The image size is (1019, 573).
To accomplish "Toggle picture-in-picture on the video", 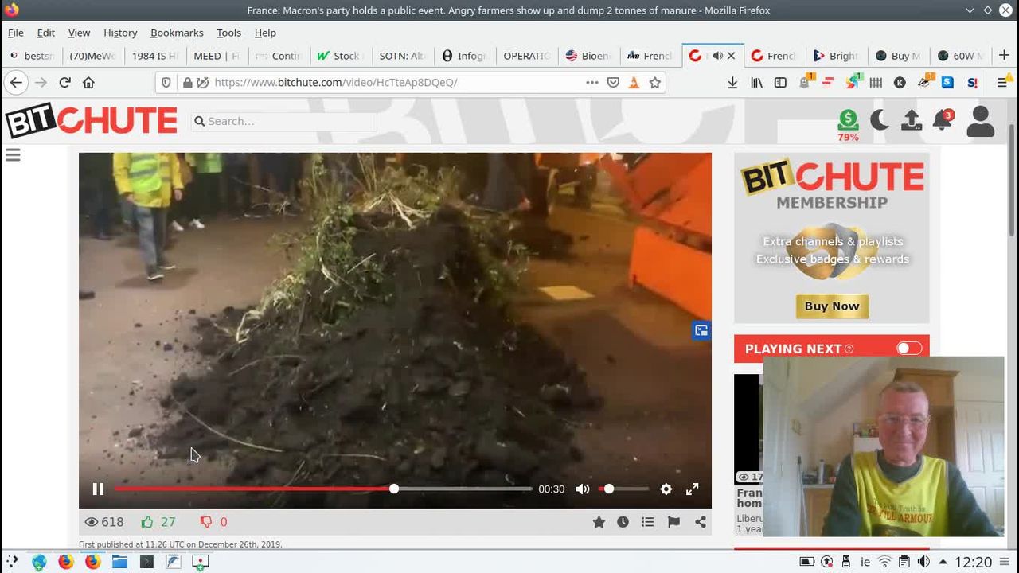I will (701, 330).
